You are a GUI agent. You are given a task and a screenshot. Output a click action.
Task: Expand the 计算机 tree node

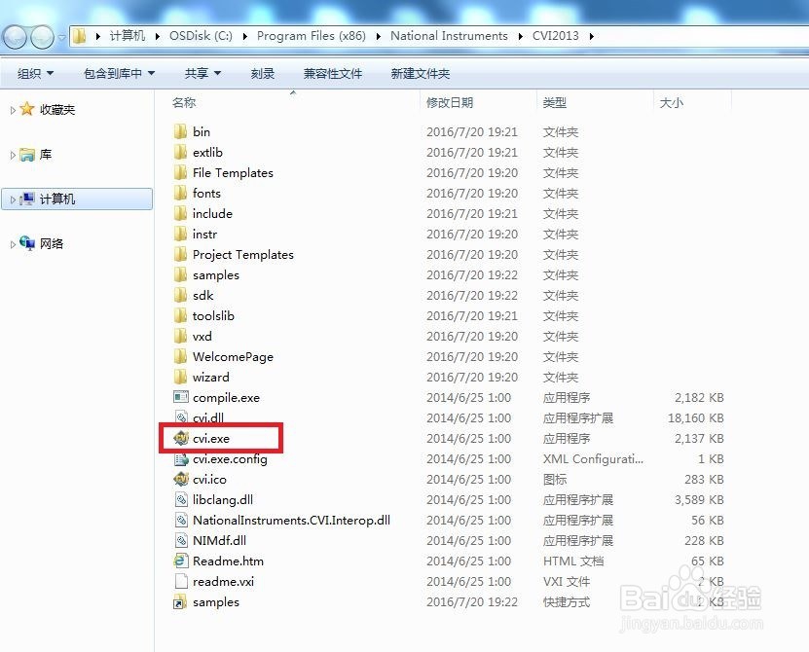pos(13,199)
